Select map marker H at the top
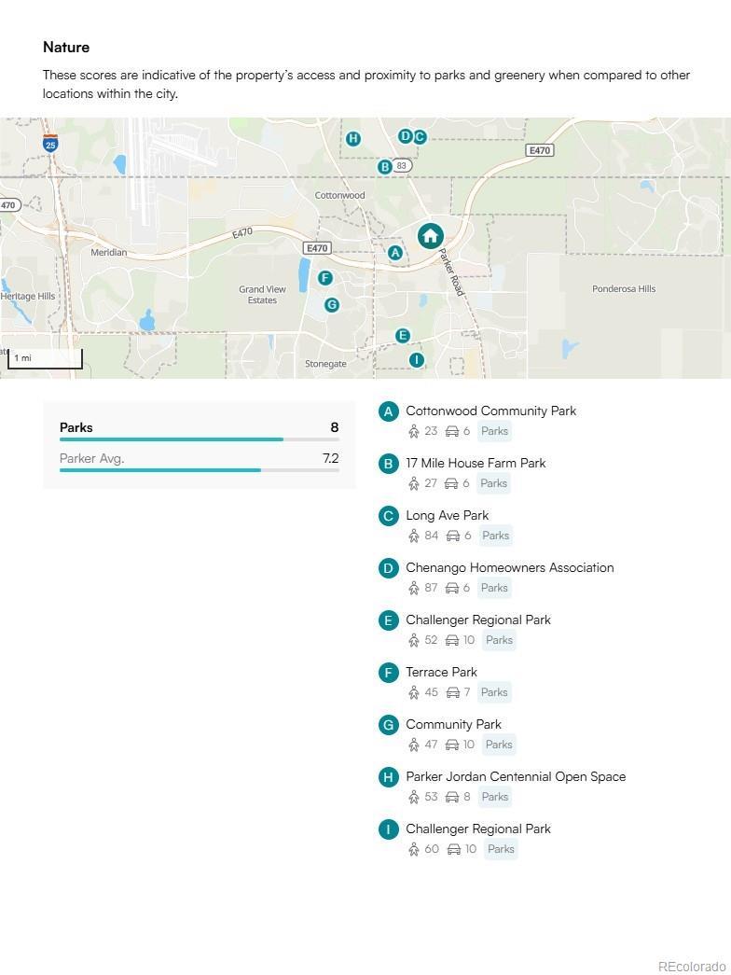The width and height of the screenshot is (731, 975). (x=352, y=139)
